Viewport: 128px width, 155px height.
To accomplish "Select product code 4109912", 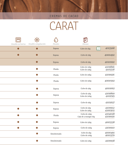I will point(110,108).
